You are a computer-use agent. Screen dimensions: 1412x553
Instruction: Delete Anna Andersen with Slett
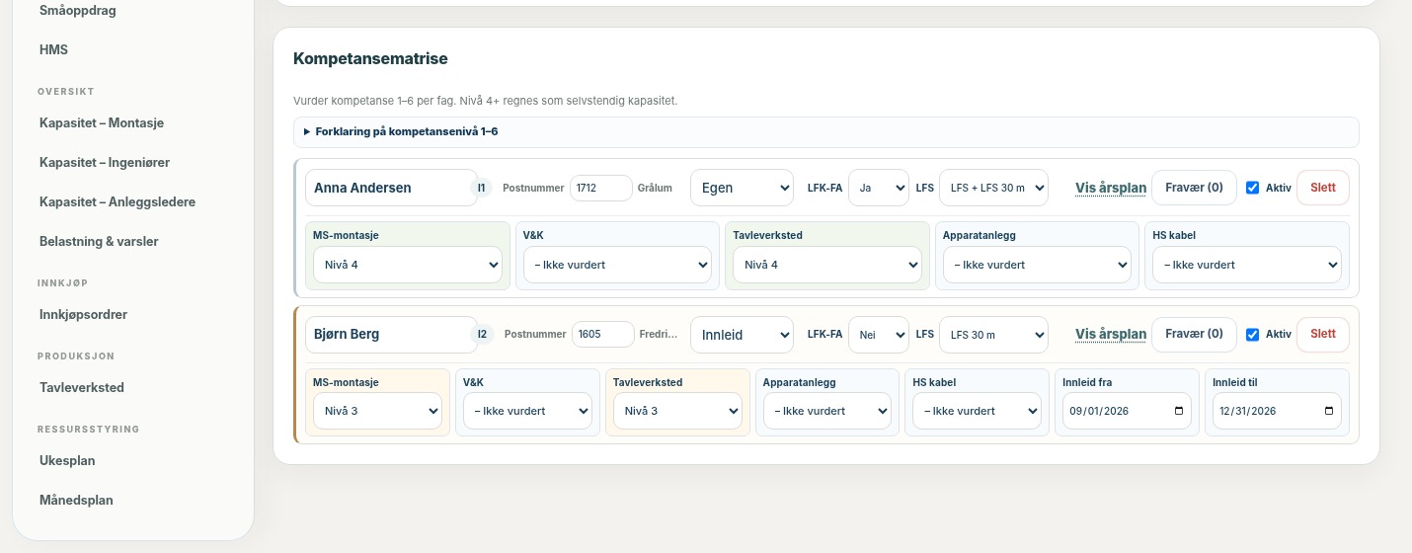(1323, 188)
